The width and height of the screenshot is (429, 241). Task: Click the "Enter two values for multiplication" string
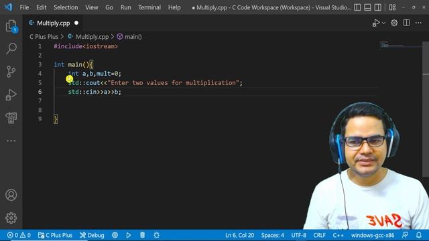coord(173,83)
